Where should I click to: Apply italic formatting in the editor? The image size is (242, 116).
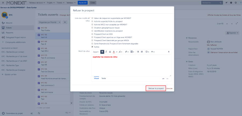click(106, 52)
